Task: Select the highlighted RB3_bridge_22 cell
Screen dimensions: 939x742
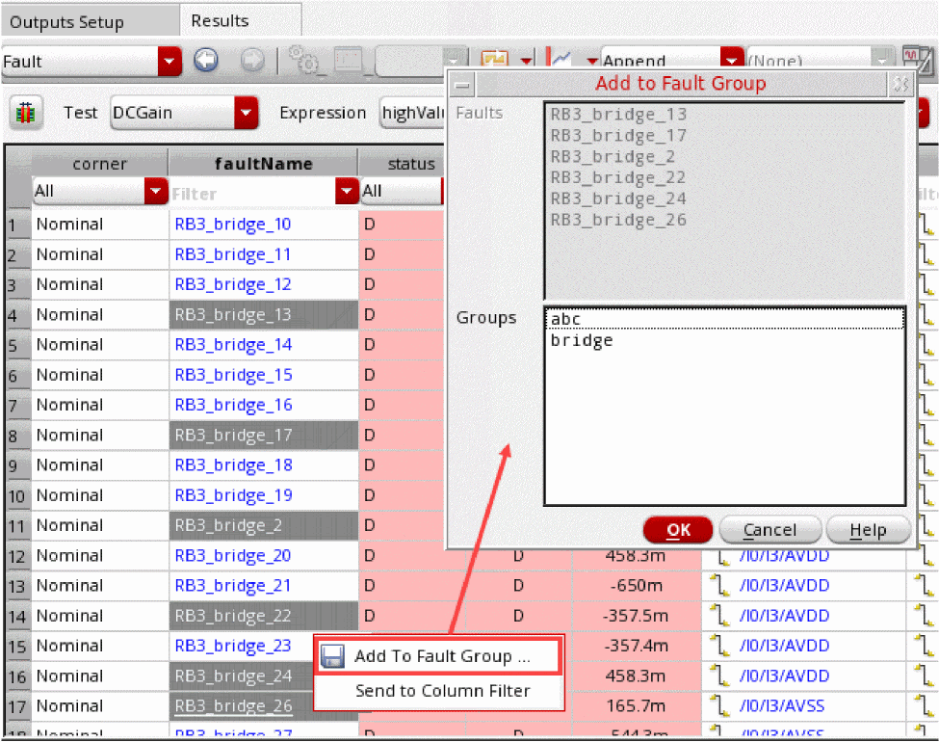Action: (x=264, y=616)
